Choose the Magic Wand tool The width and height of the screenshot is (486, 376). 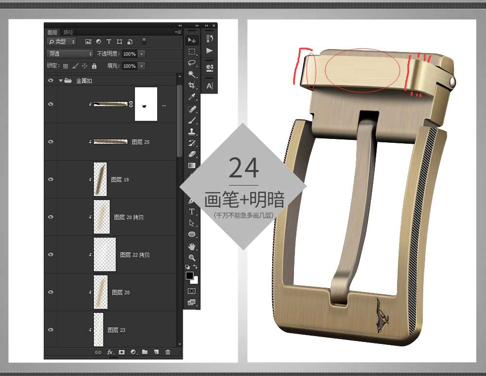(x=192, y=74)
